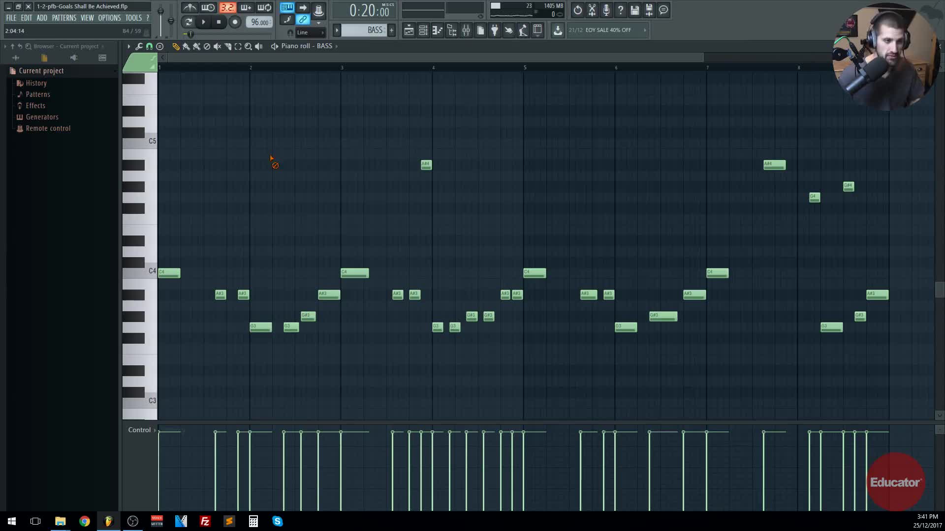Toggle the piano roll snap magnet
Image resolution: width=945 pixels, height=531 pixels.
point(149,46)
